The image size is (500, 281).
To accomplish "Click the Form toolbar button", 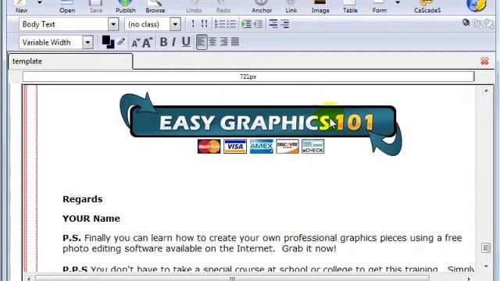I will pyautogui.click(x=379, y=6).
